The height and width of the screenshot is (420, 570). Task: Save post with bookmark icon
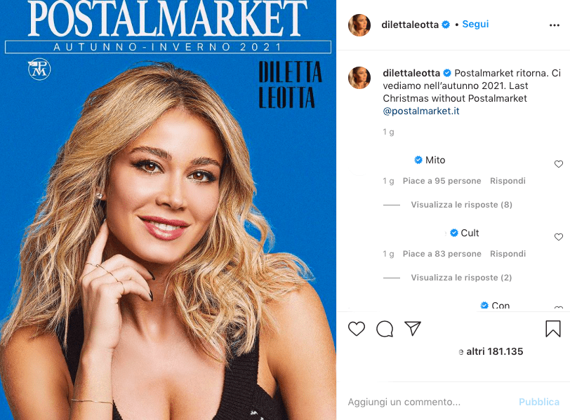(x=553, y=329)
